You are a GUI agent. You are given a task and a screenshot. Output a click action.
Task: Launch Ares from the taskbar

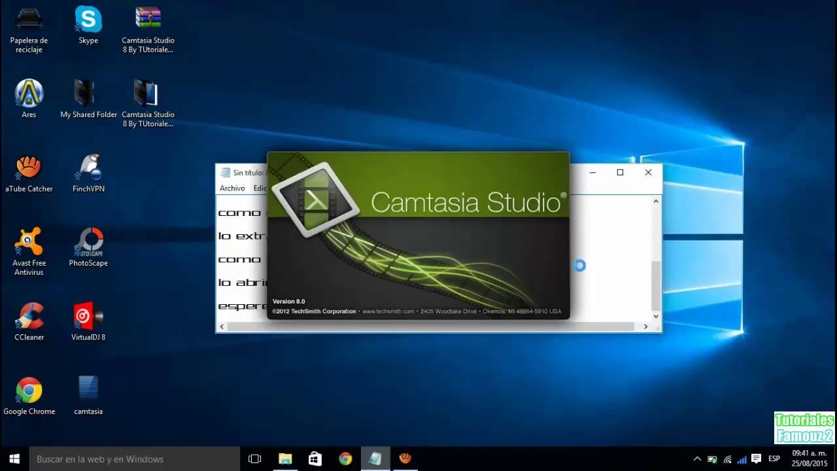click(x=405, y=459)
